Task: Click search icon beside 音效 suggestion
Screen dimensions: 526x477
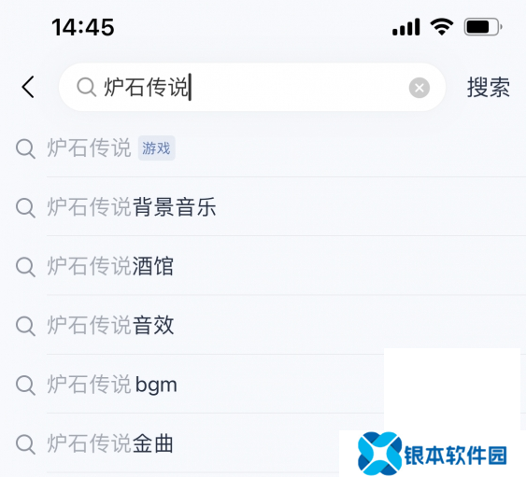Action: pos(25,326)
